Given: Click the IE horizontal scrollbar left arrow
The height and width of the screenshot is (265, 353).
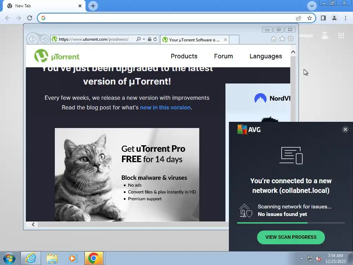Looking at the screenshot, I should [x=33, y=224].
